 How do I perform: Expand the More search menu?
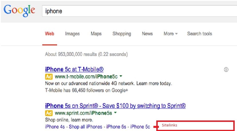click(170, 34)
